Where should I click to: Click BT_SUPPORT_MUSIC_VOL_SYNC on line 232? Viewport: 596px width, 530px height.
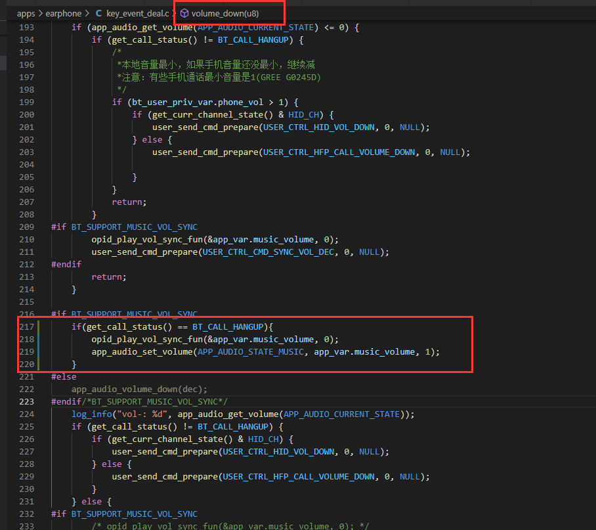click(x=135, y=514)
